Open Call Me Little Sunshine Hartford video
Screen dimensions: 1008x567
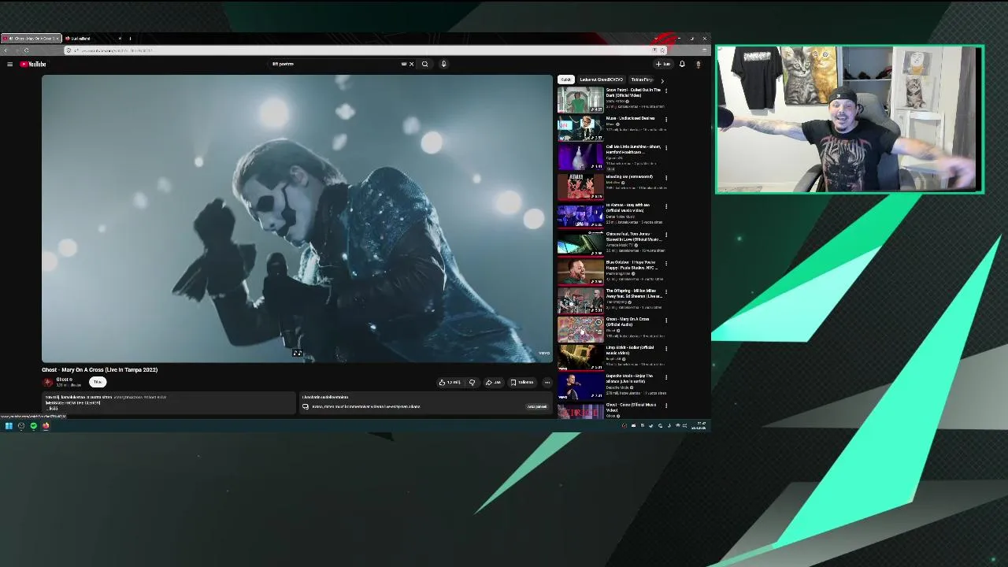(x=633, y=149)
